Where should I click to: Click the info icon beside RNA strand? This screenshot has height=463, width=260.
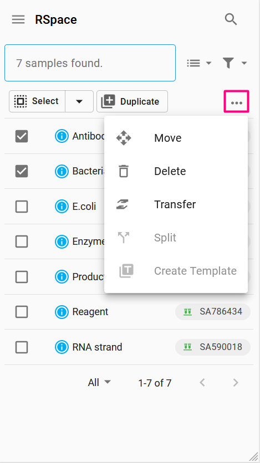pyautogui.click(x=62, y=347)
